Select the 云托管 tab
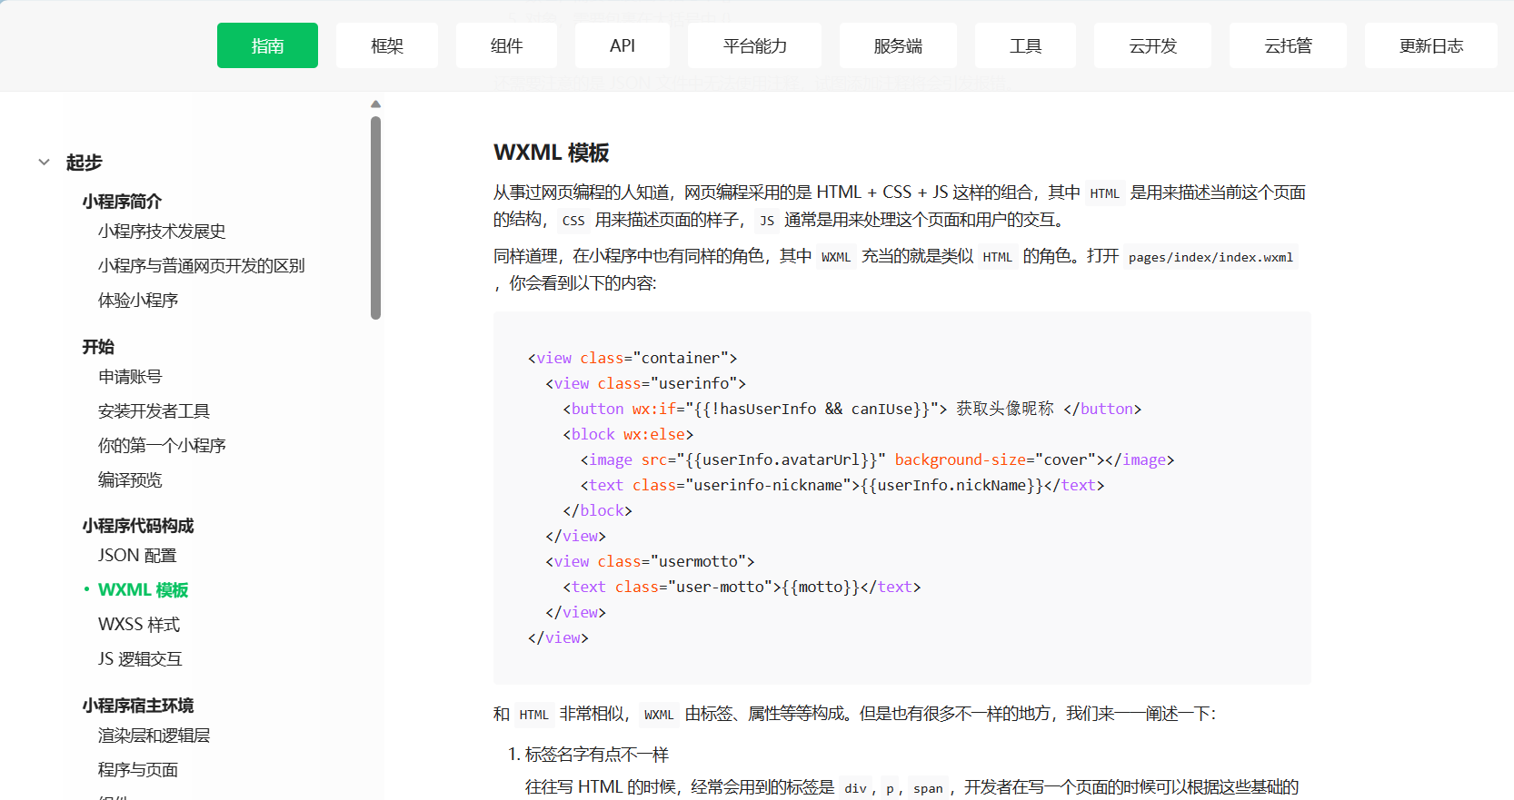 click(x=1288, y=45)
